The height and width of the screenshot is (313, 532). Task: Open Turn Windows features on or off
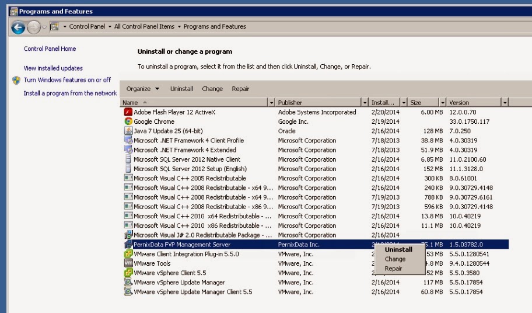coord(67,80)
